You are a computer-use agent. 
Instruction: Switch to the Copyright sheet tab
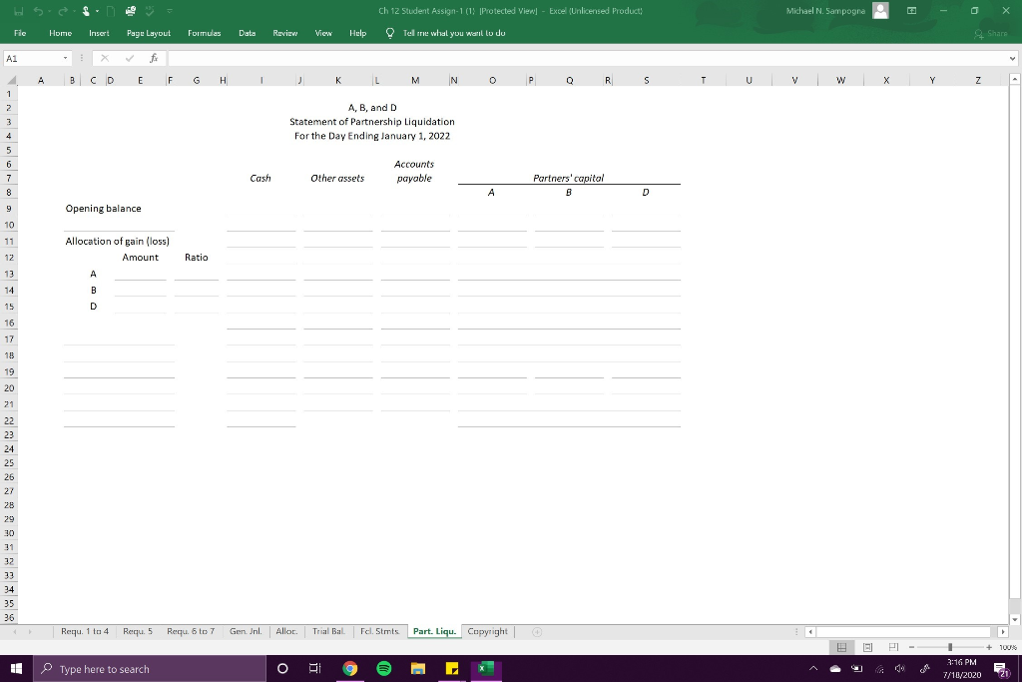pos(487,631)
